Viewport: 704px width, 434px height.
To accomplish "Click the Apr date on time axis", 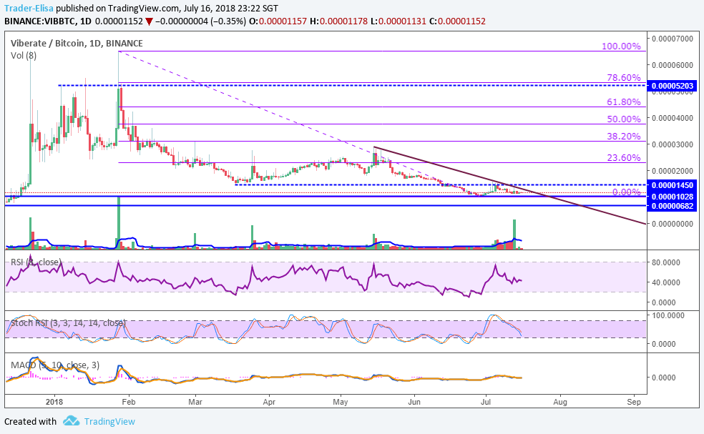I will pyautogui.click(x=269, y=402).
